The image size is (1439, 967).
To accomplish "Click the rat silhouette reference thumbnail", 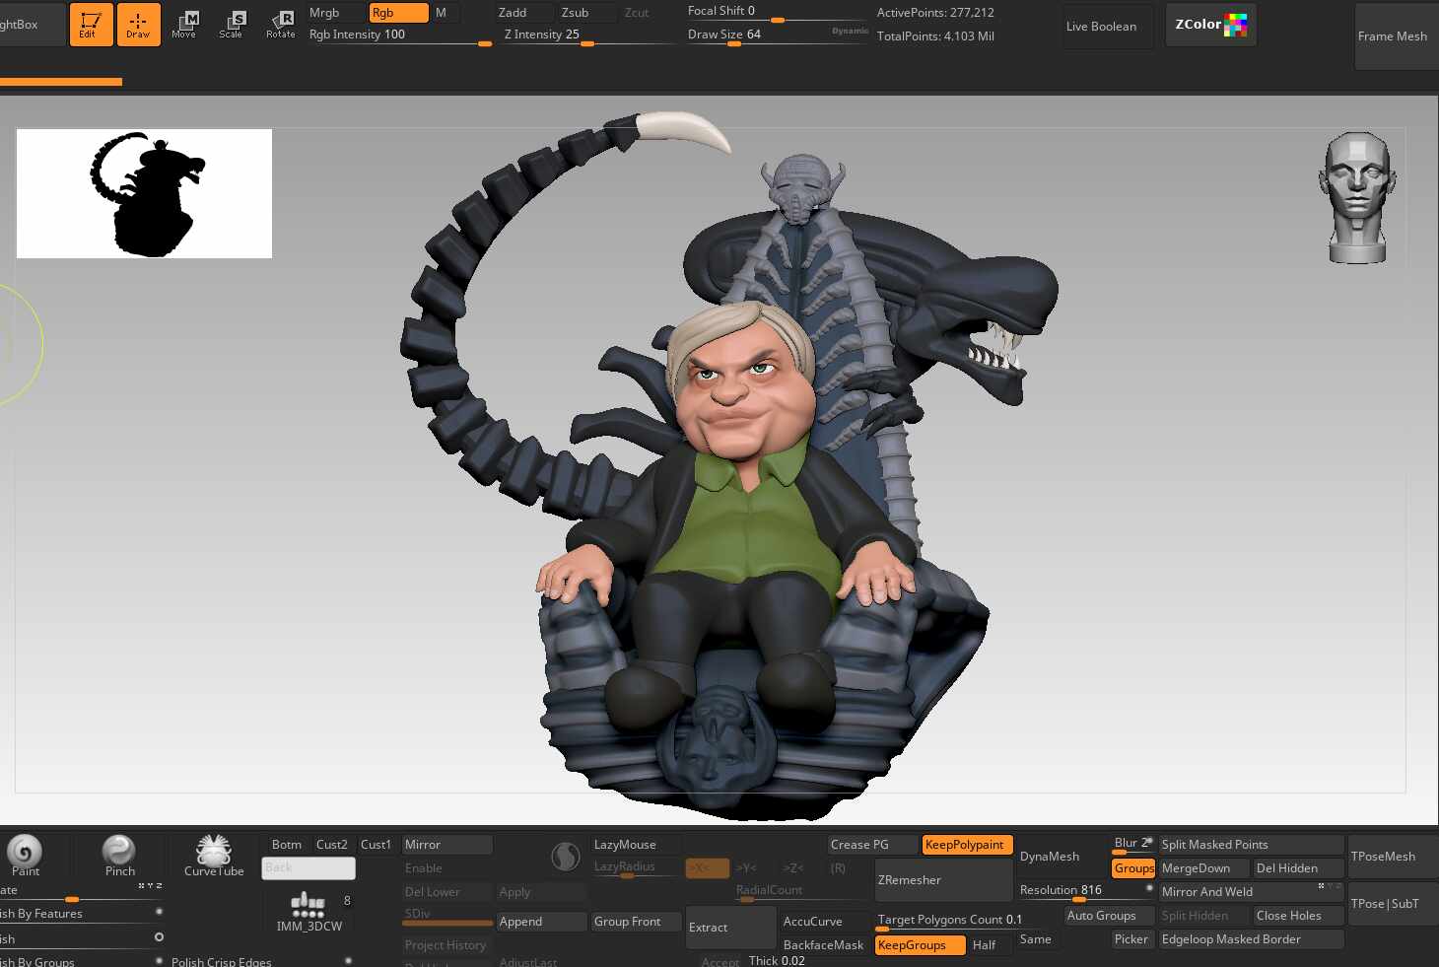I will 144,194.
